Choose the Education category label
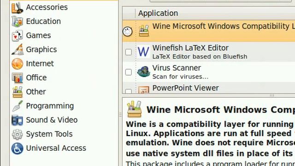 pos(43,21)
